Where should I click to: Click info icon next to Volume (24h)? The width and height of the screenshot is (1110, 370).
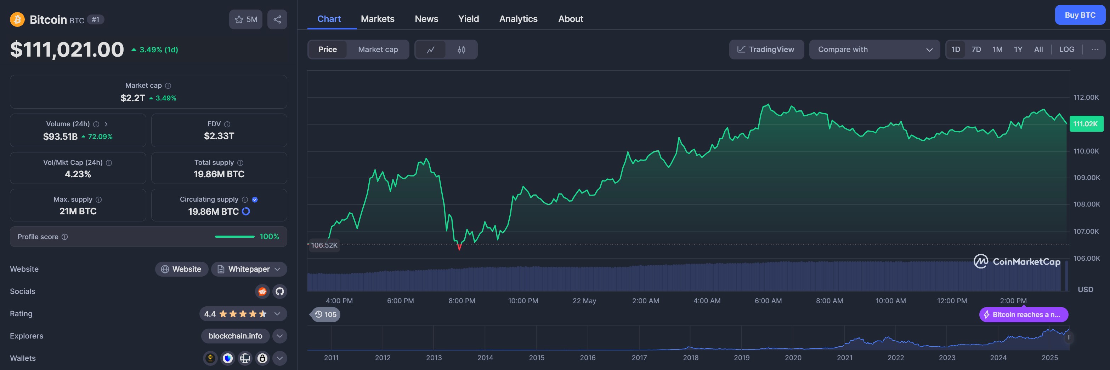pos(96,125)
